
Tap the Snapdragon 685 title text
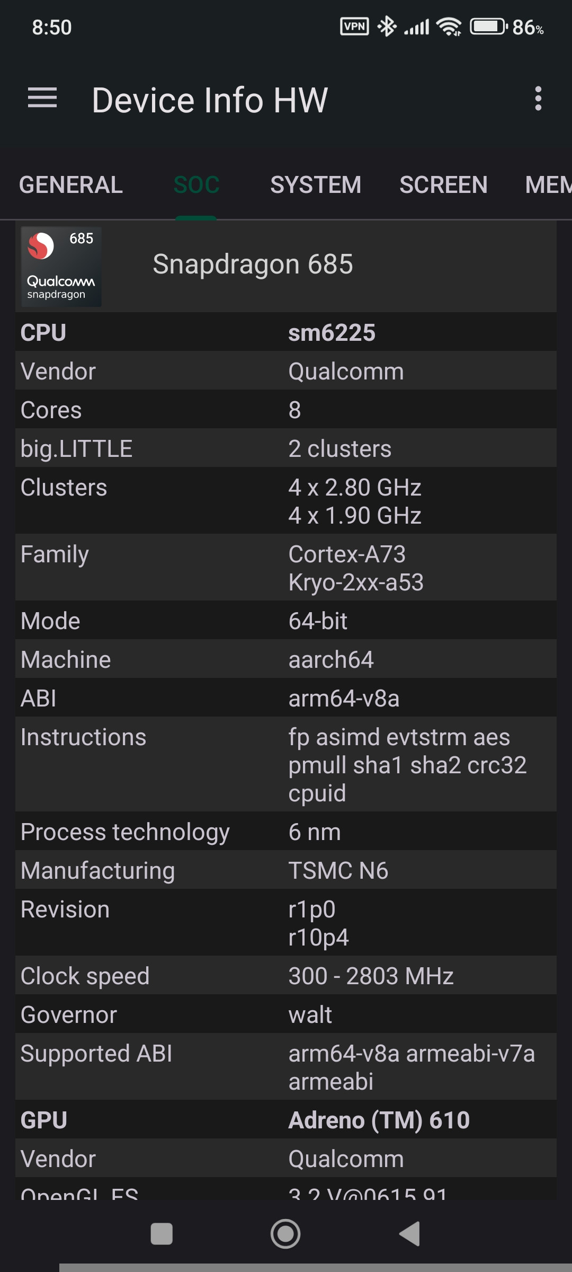pyautogui.click(x=253, y=264)
